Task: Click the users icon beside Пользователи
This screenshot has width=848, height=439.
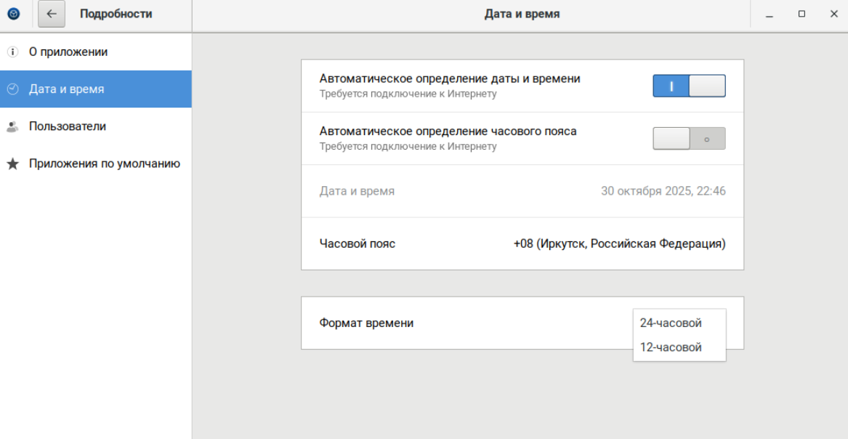Action: 12,126
